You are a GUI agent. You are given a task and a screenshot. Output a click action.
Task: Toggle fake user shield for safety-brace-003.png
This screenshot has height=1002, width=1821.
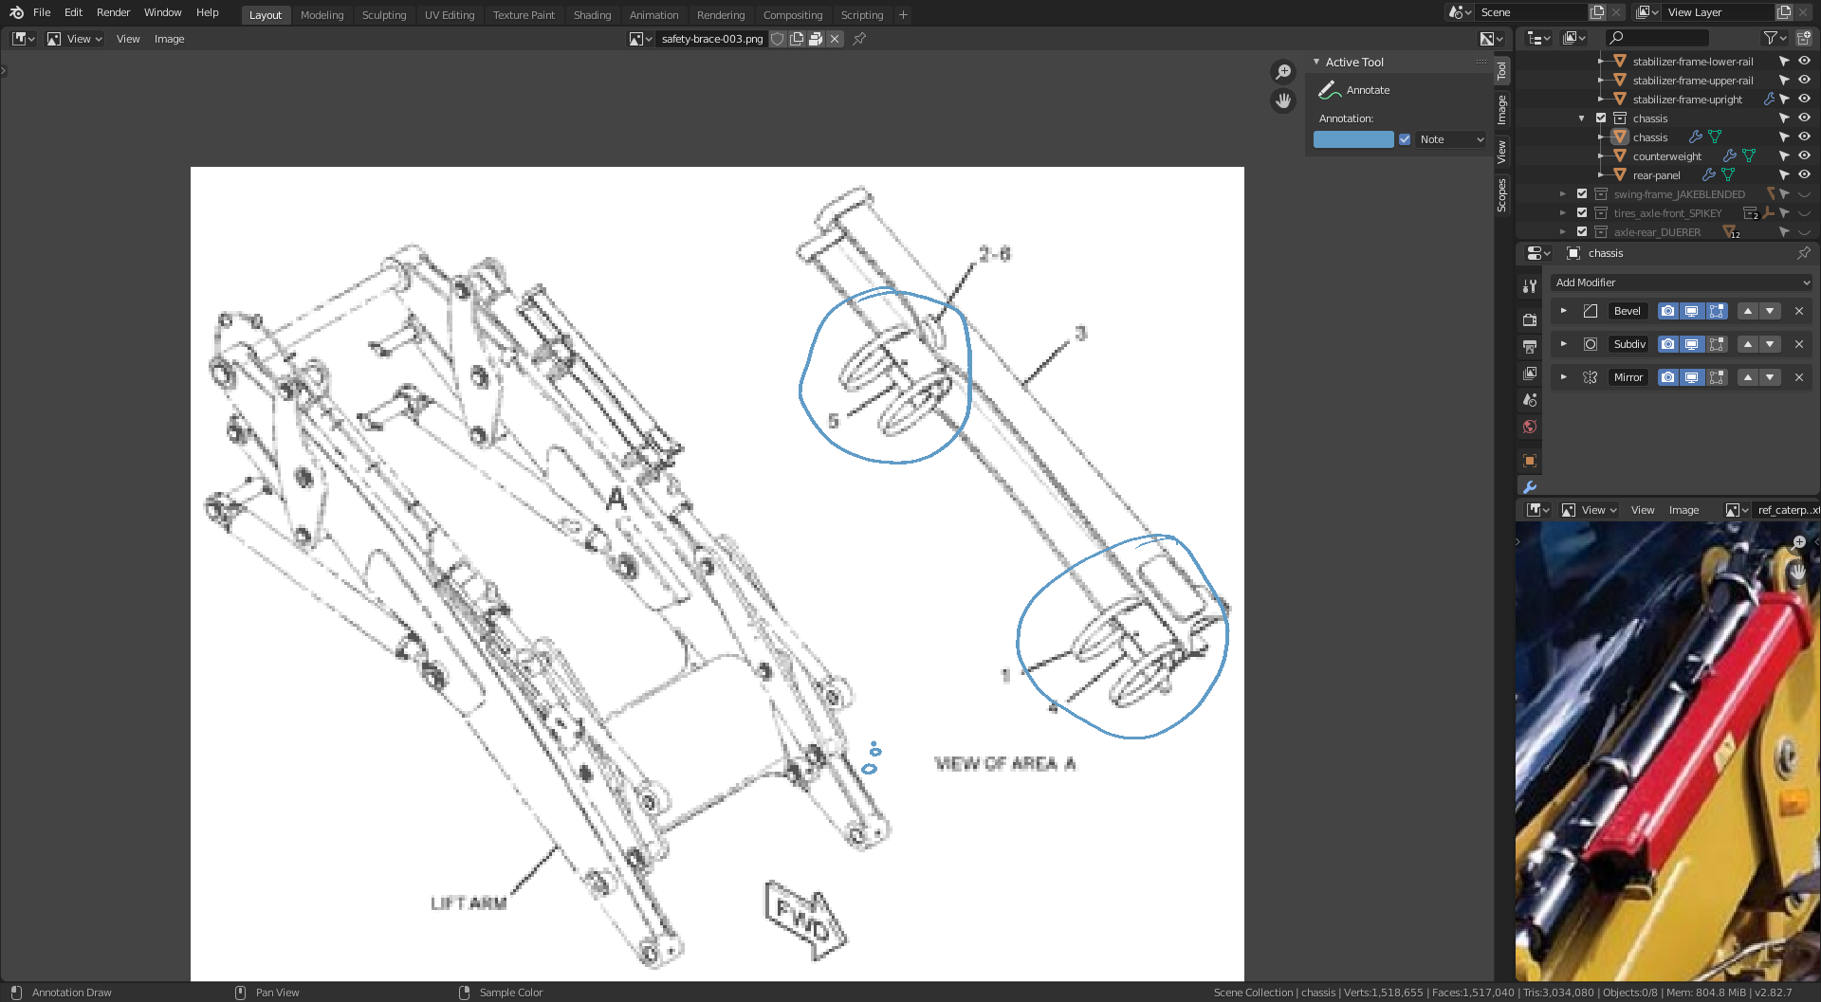(x=778, y=39)
